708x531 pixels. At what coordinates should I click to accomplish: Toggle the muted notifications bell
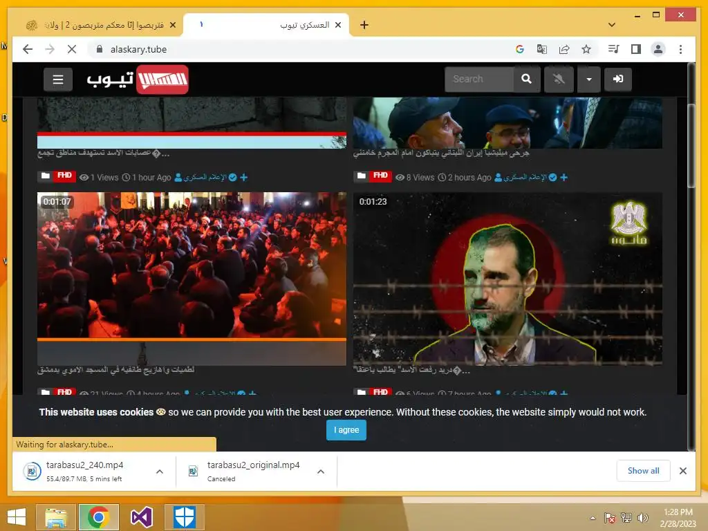[559, 79]
